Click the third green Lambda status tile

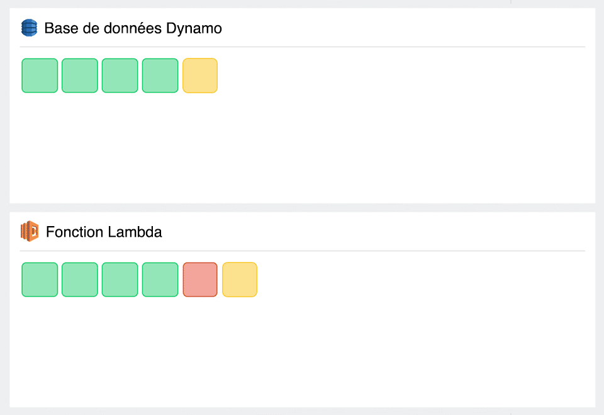point(120,279)
